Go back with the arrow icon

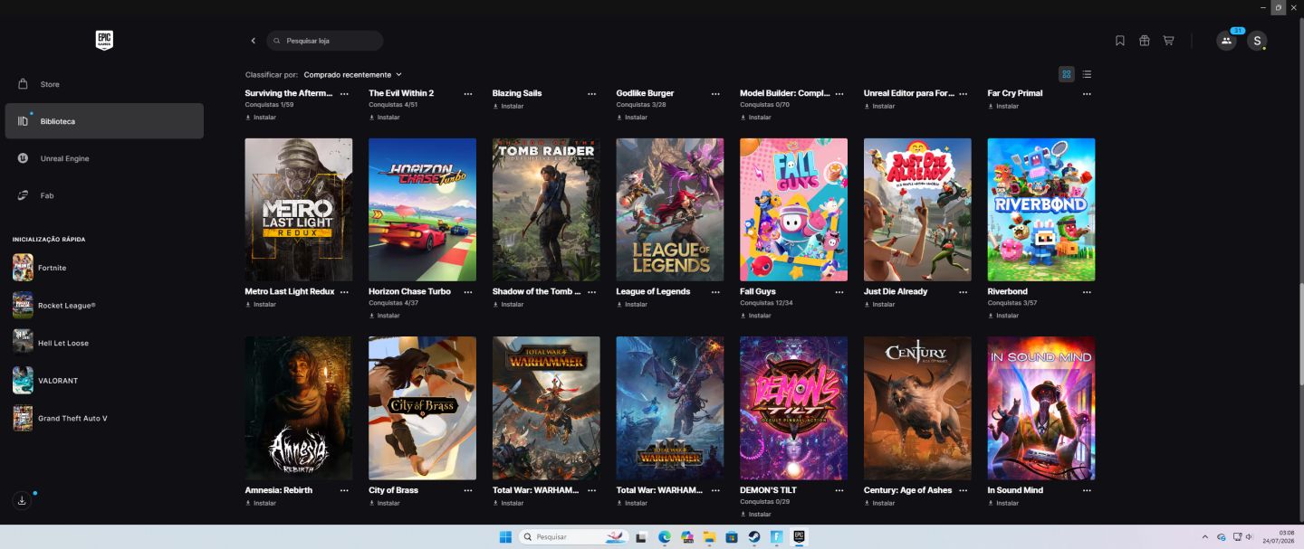pyautogui.click(x=254, y=41)
